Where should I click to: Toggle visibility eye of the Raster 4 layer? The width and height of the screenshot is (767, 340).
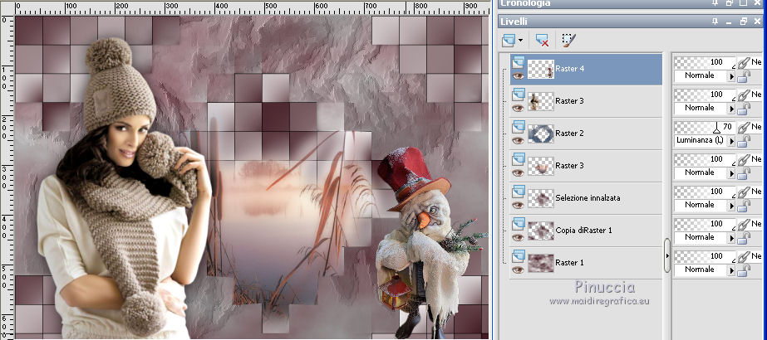518,75
